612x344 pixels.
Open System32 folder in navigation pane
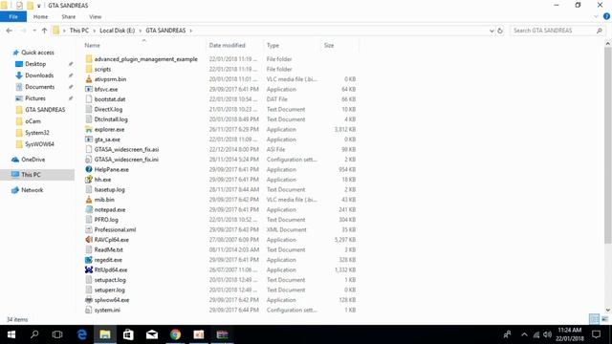[36, 133]
